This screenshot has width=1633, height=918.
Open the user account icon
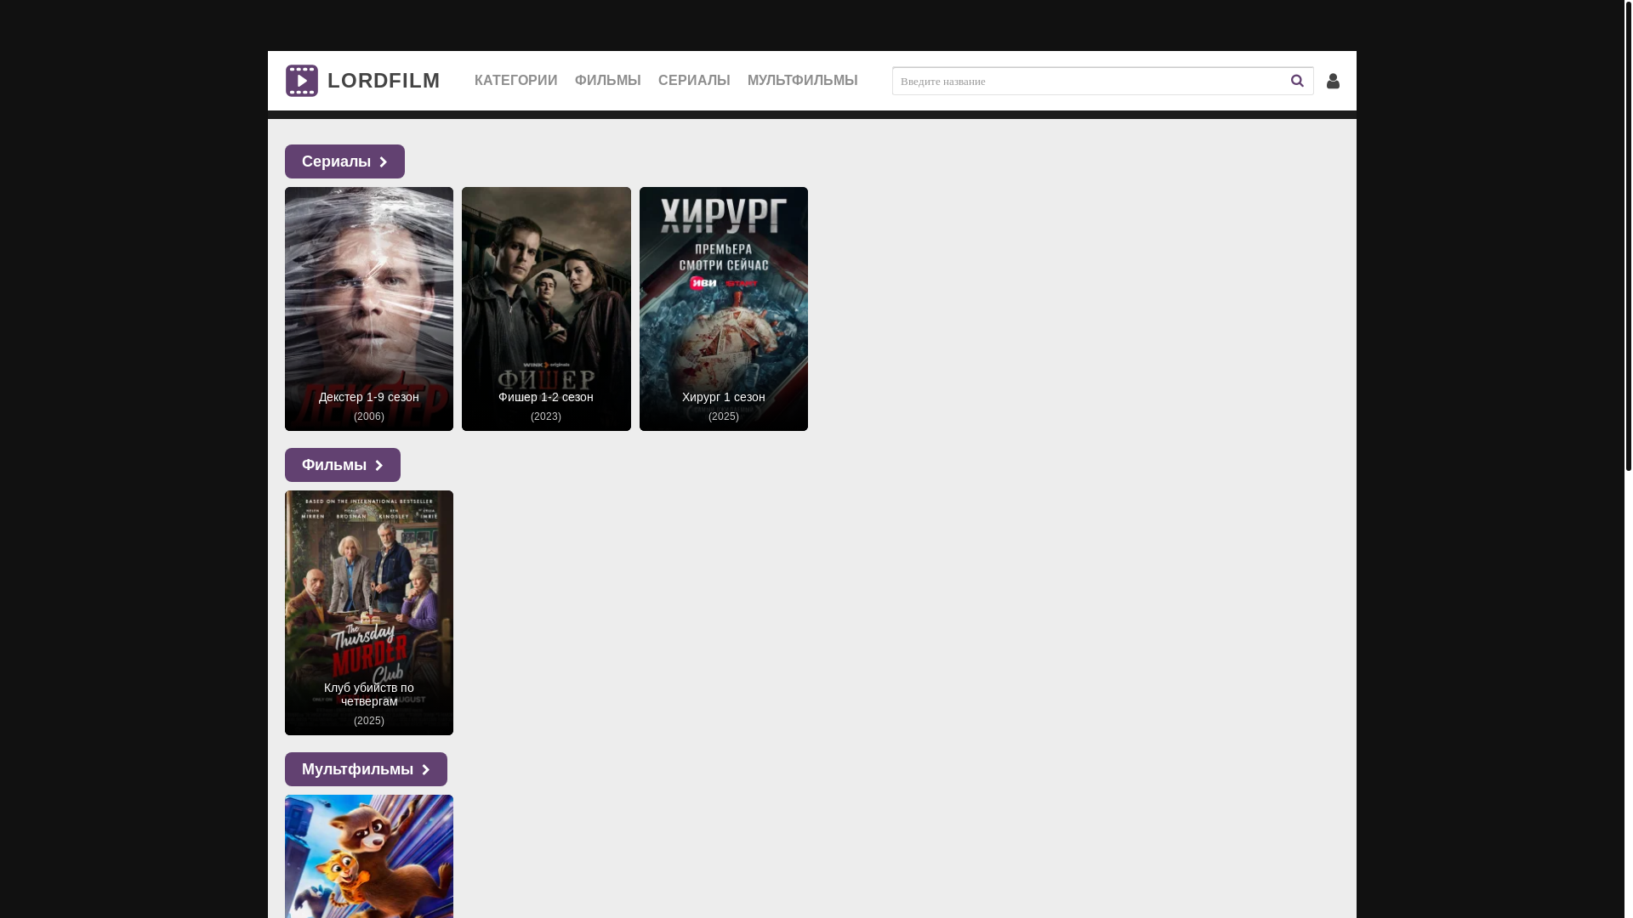(1333, 81)
